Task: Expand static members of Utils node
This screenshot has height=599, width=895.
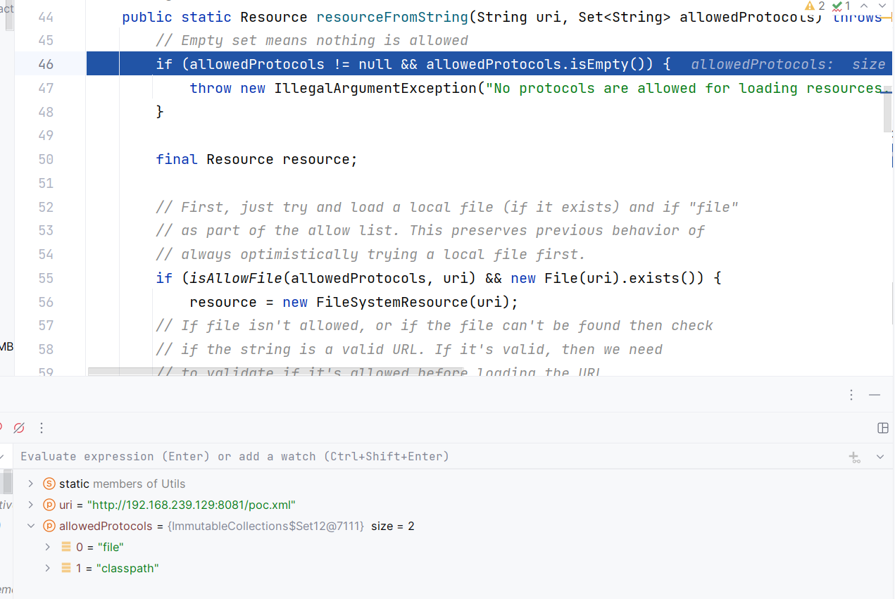Action: tap(30, 484)
